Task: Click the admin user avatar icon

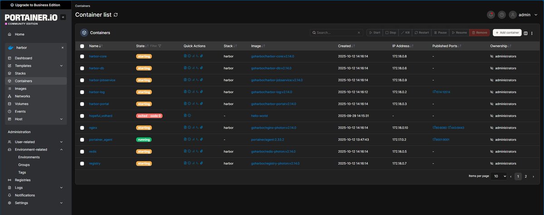Action: (513, 15)
